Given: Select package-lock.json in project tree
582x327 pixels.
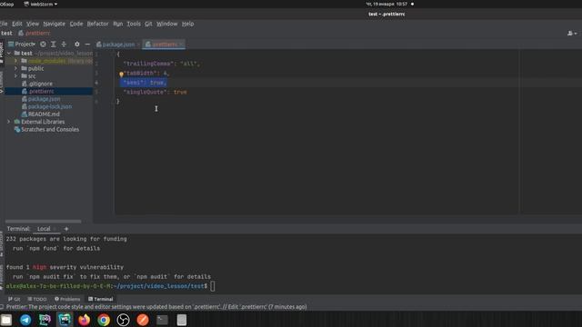Looking at the screenshot, I should [46, 106].
